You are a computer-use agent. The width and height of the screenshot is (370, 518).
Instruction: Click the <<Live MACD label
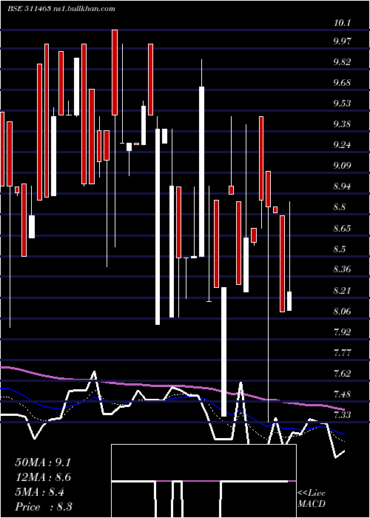pyautogui.click(x=312, y=499)
